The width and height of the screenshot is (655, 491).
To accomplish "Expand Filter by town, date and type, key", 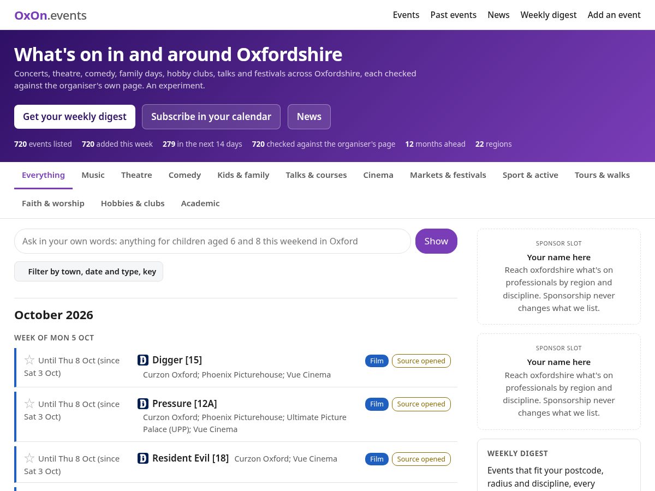I will click(x=88, y=272).
